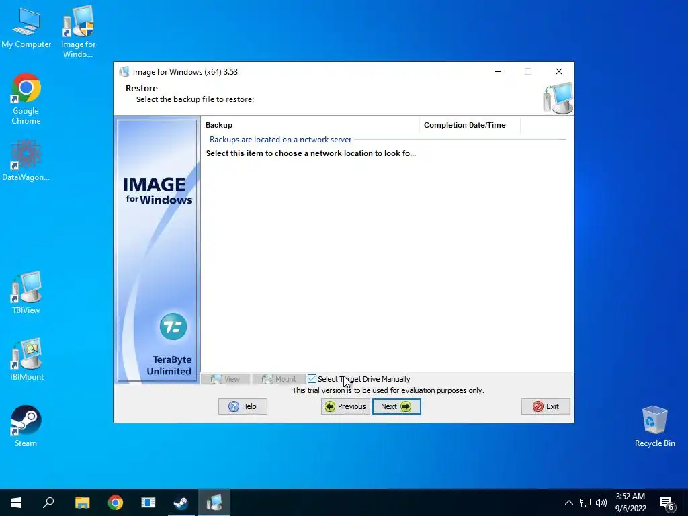Open network status tray icon
Viewport: 688px width, 516px height.
[585, 503]
